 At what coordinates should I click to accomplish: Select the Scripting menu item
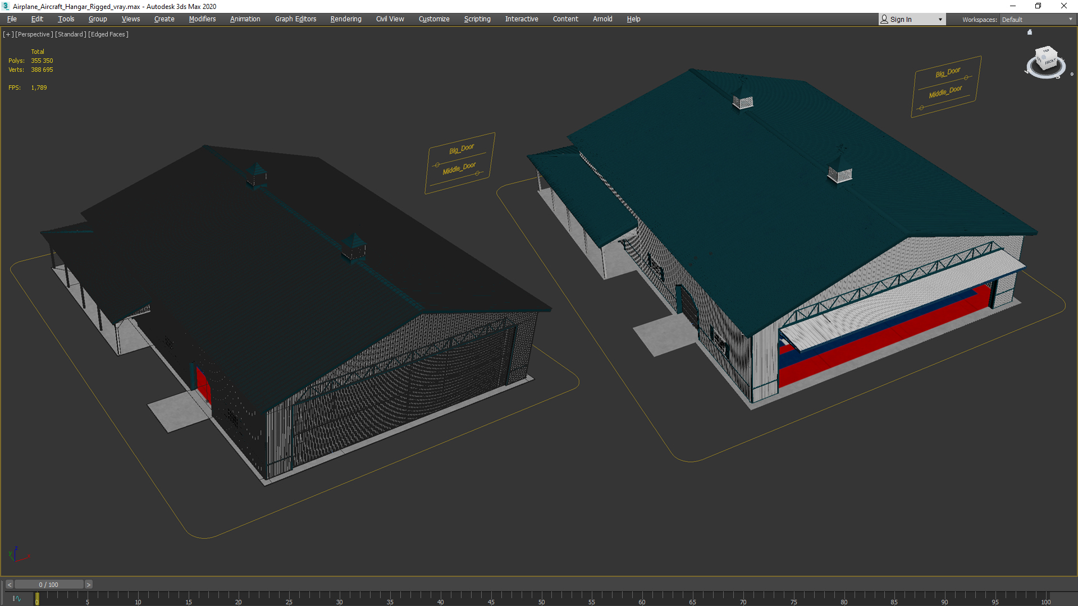(476, 19)
